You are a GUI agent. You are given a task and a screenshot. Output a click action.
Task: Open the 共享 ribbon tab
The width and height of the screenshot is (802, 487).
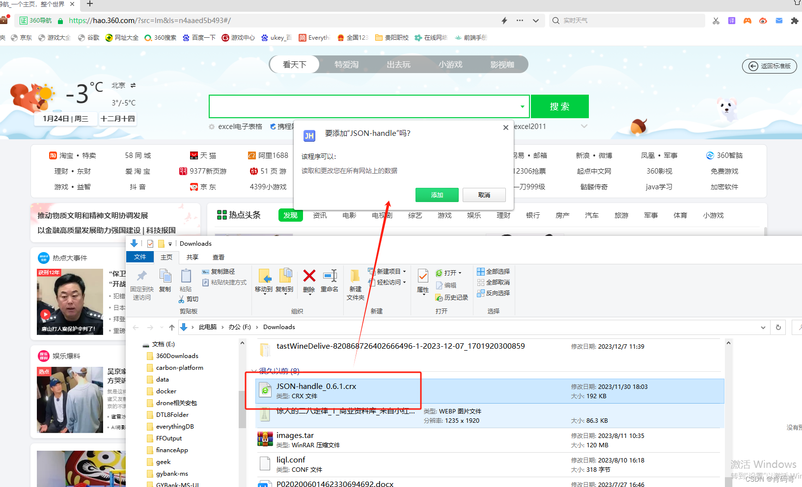[x=193, y=257]
